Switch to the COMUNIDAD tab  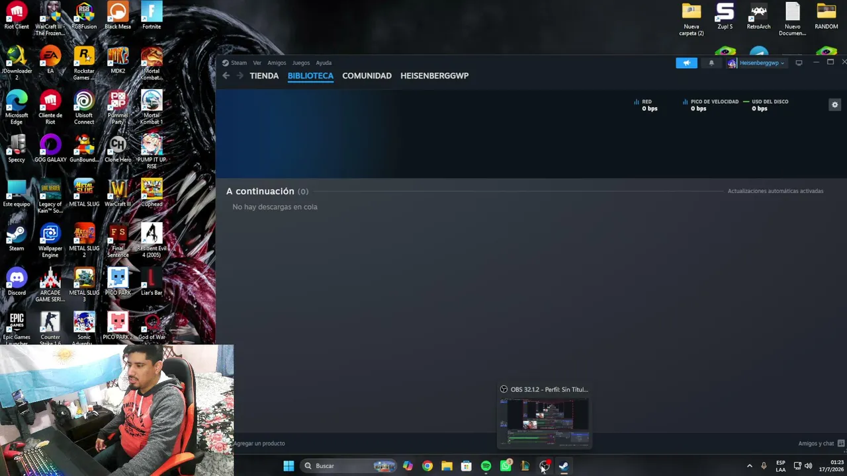click(367, 75)
